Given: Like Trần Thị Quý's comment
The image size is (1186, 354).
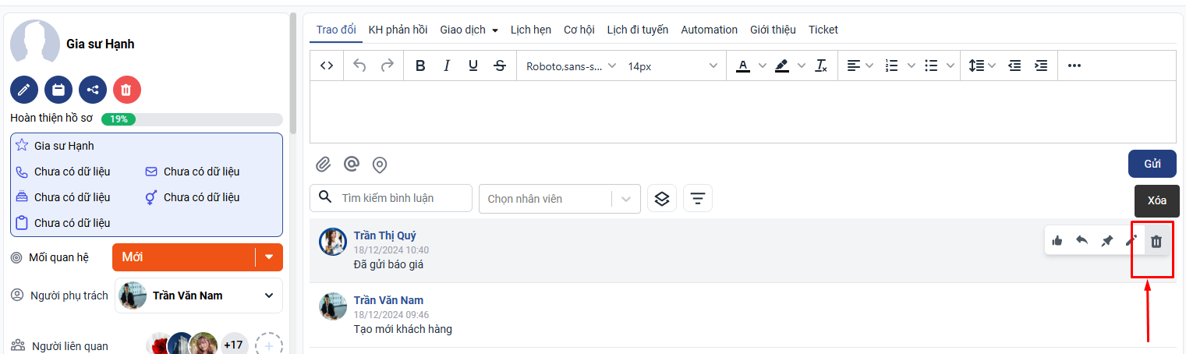Looking at the screenshot, I should coord(1057,241).
